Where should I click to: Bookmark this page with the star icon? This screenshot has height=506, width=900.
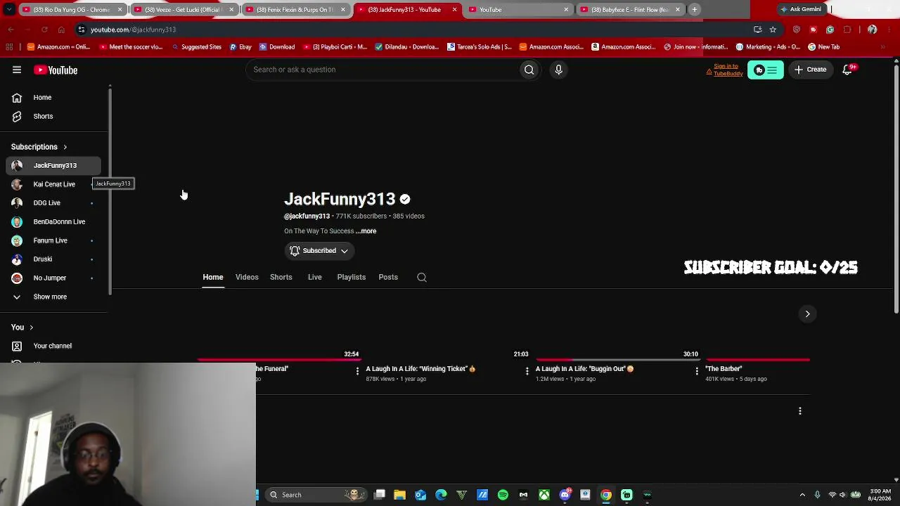pos(773,30)
